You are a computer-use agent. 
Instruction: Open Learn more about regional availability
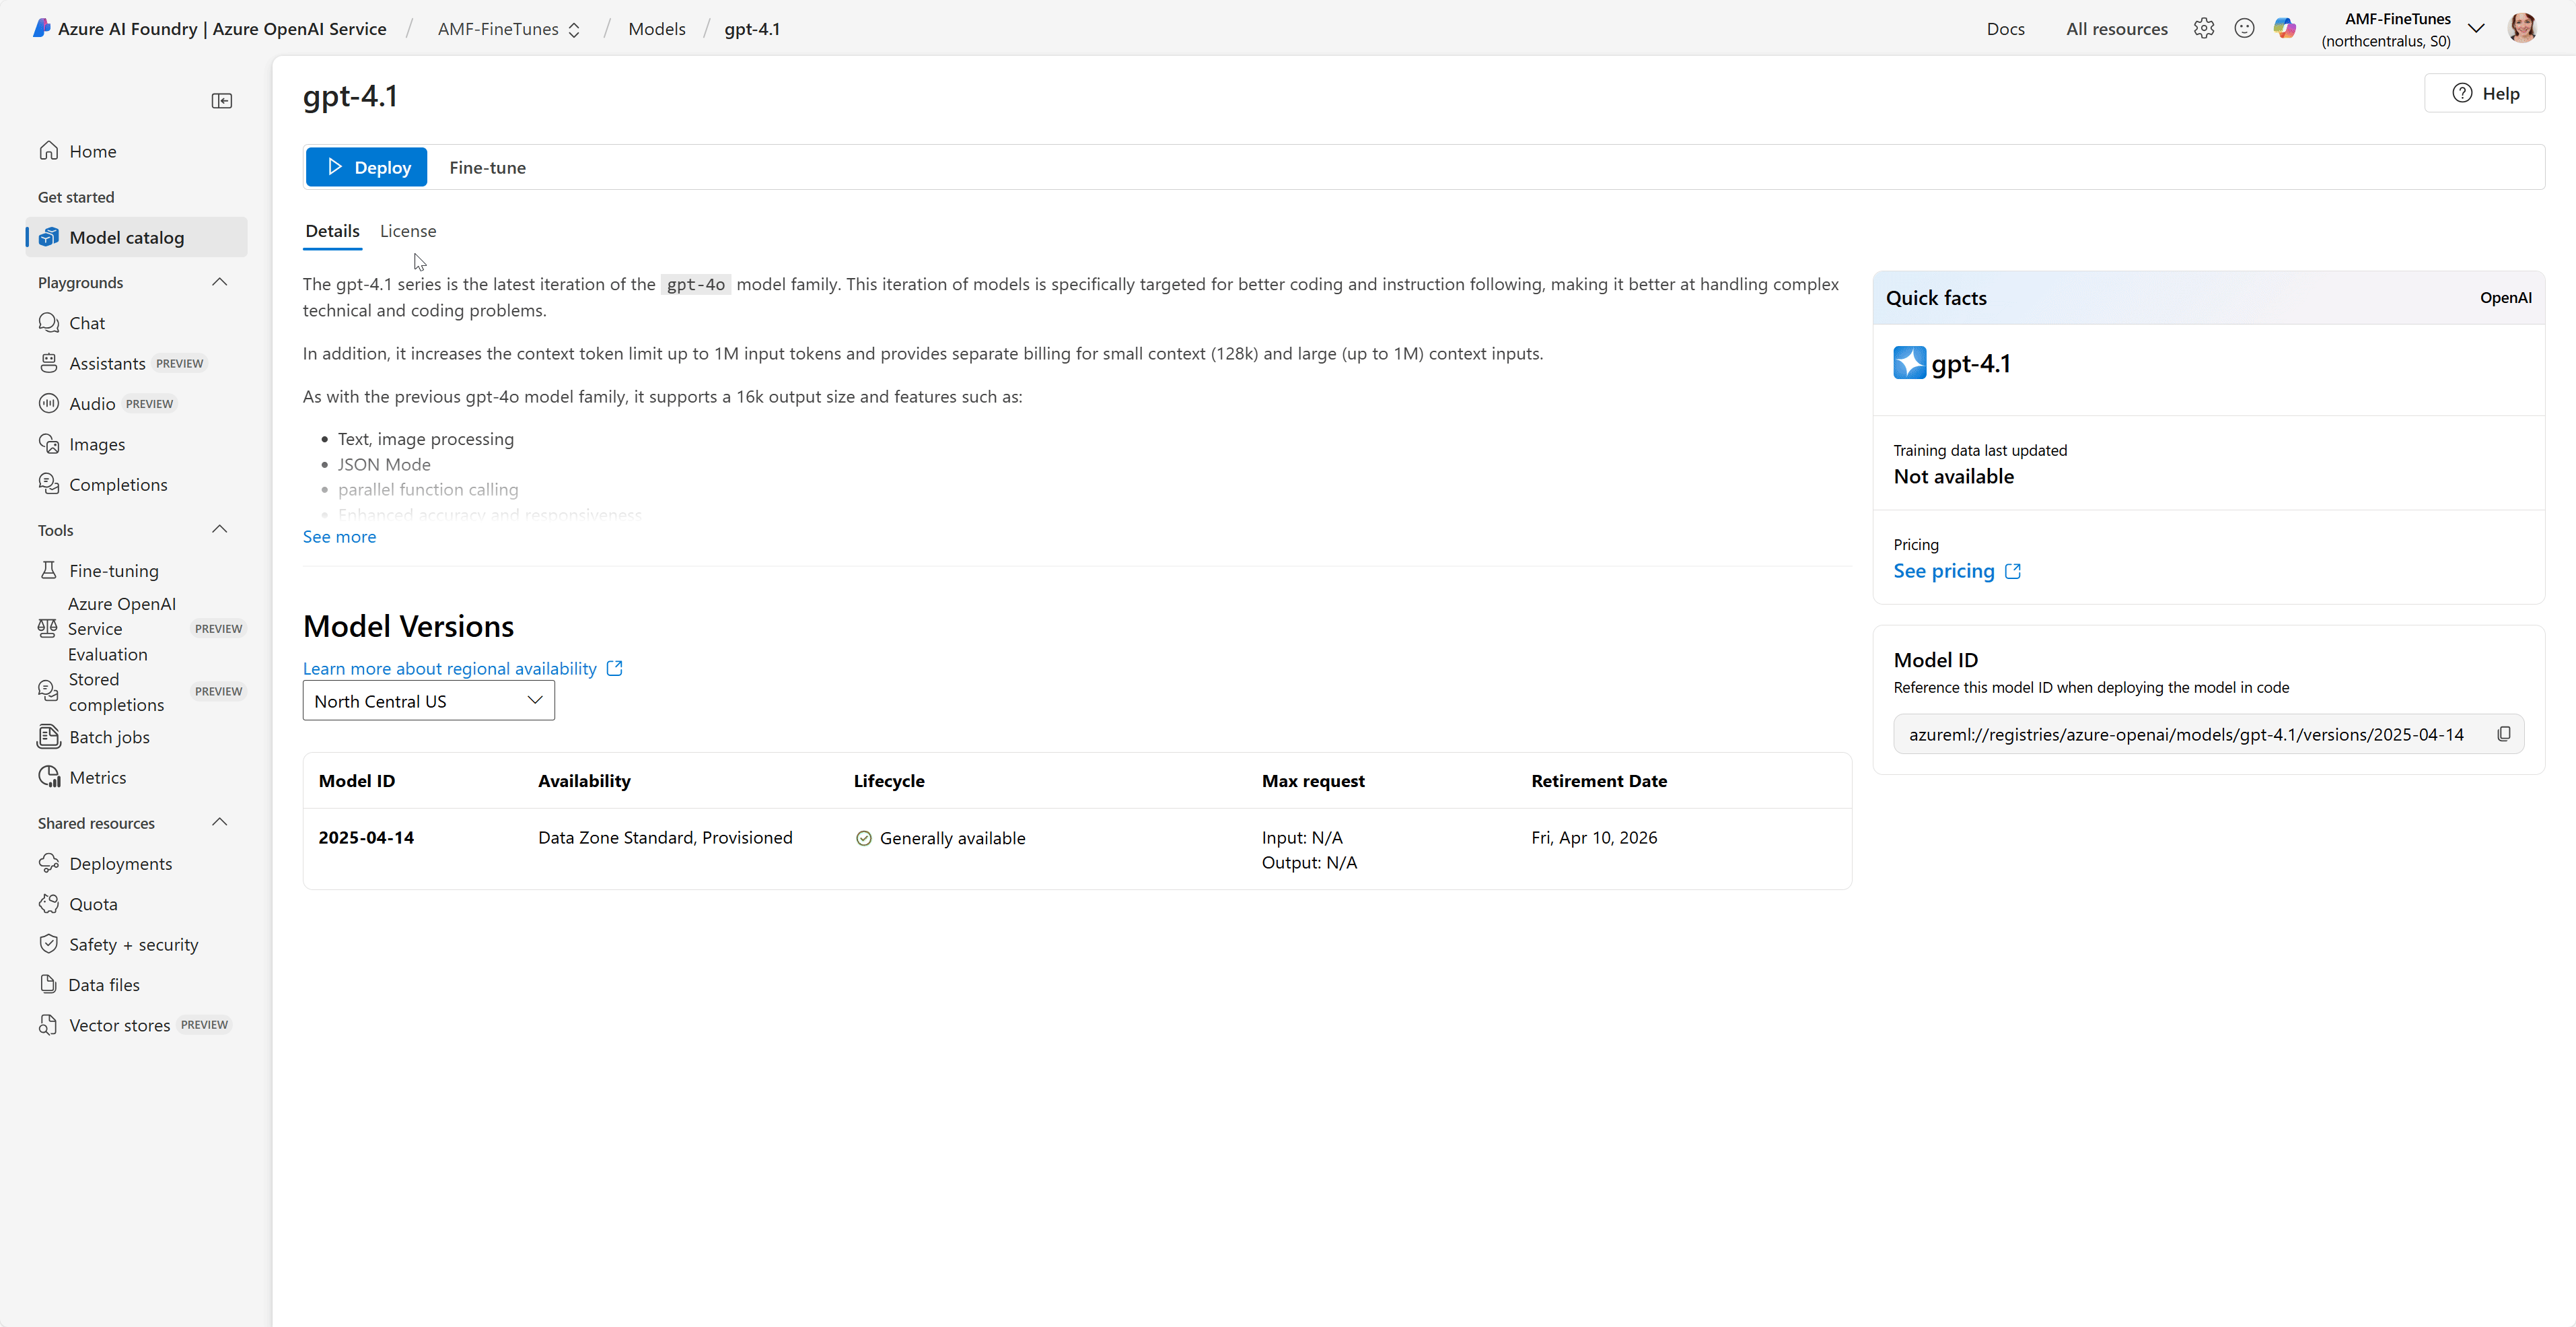click(x=462, y=669)
